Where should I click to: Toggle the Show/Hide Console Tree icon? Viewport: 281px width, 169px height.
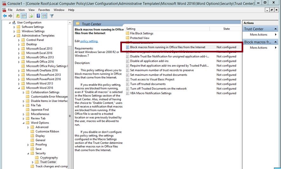(24, 16)
